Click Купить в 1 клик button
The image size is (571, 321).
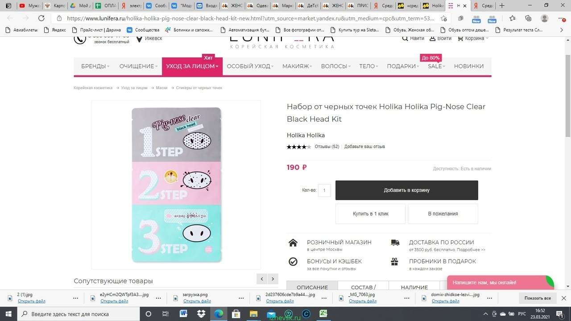point(371,214)
